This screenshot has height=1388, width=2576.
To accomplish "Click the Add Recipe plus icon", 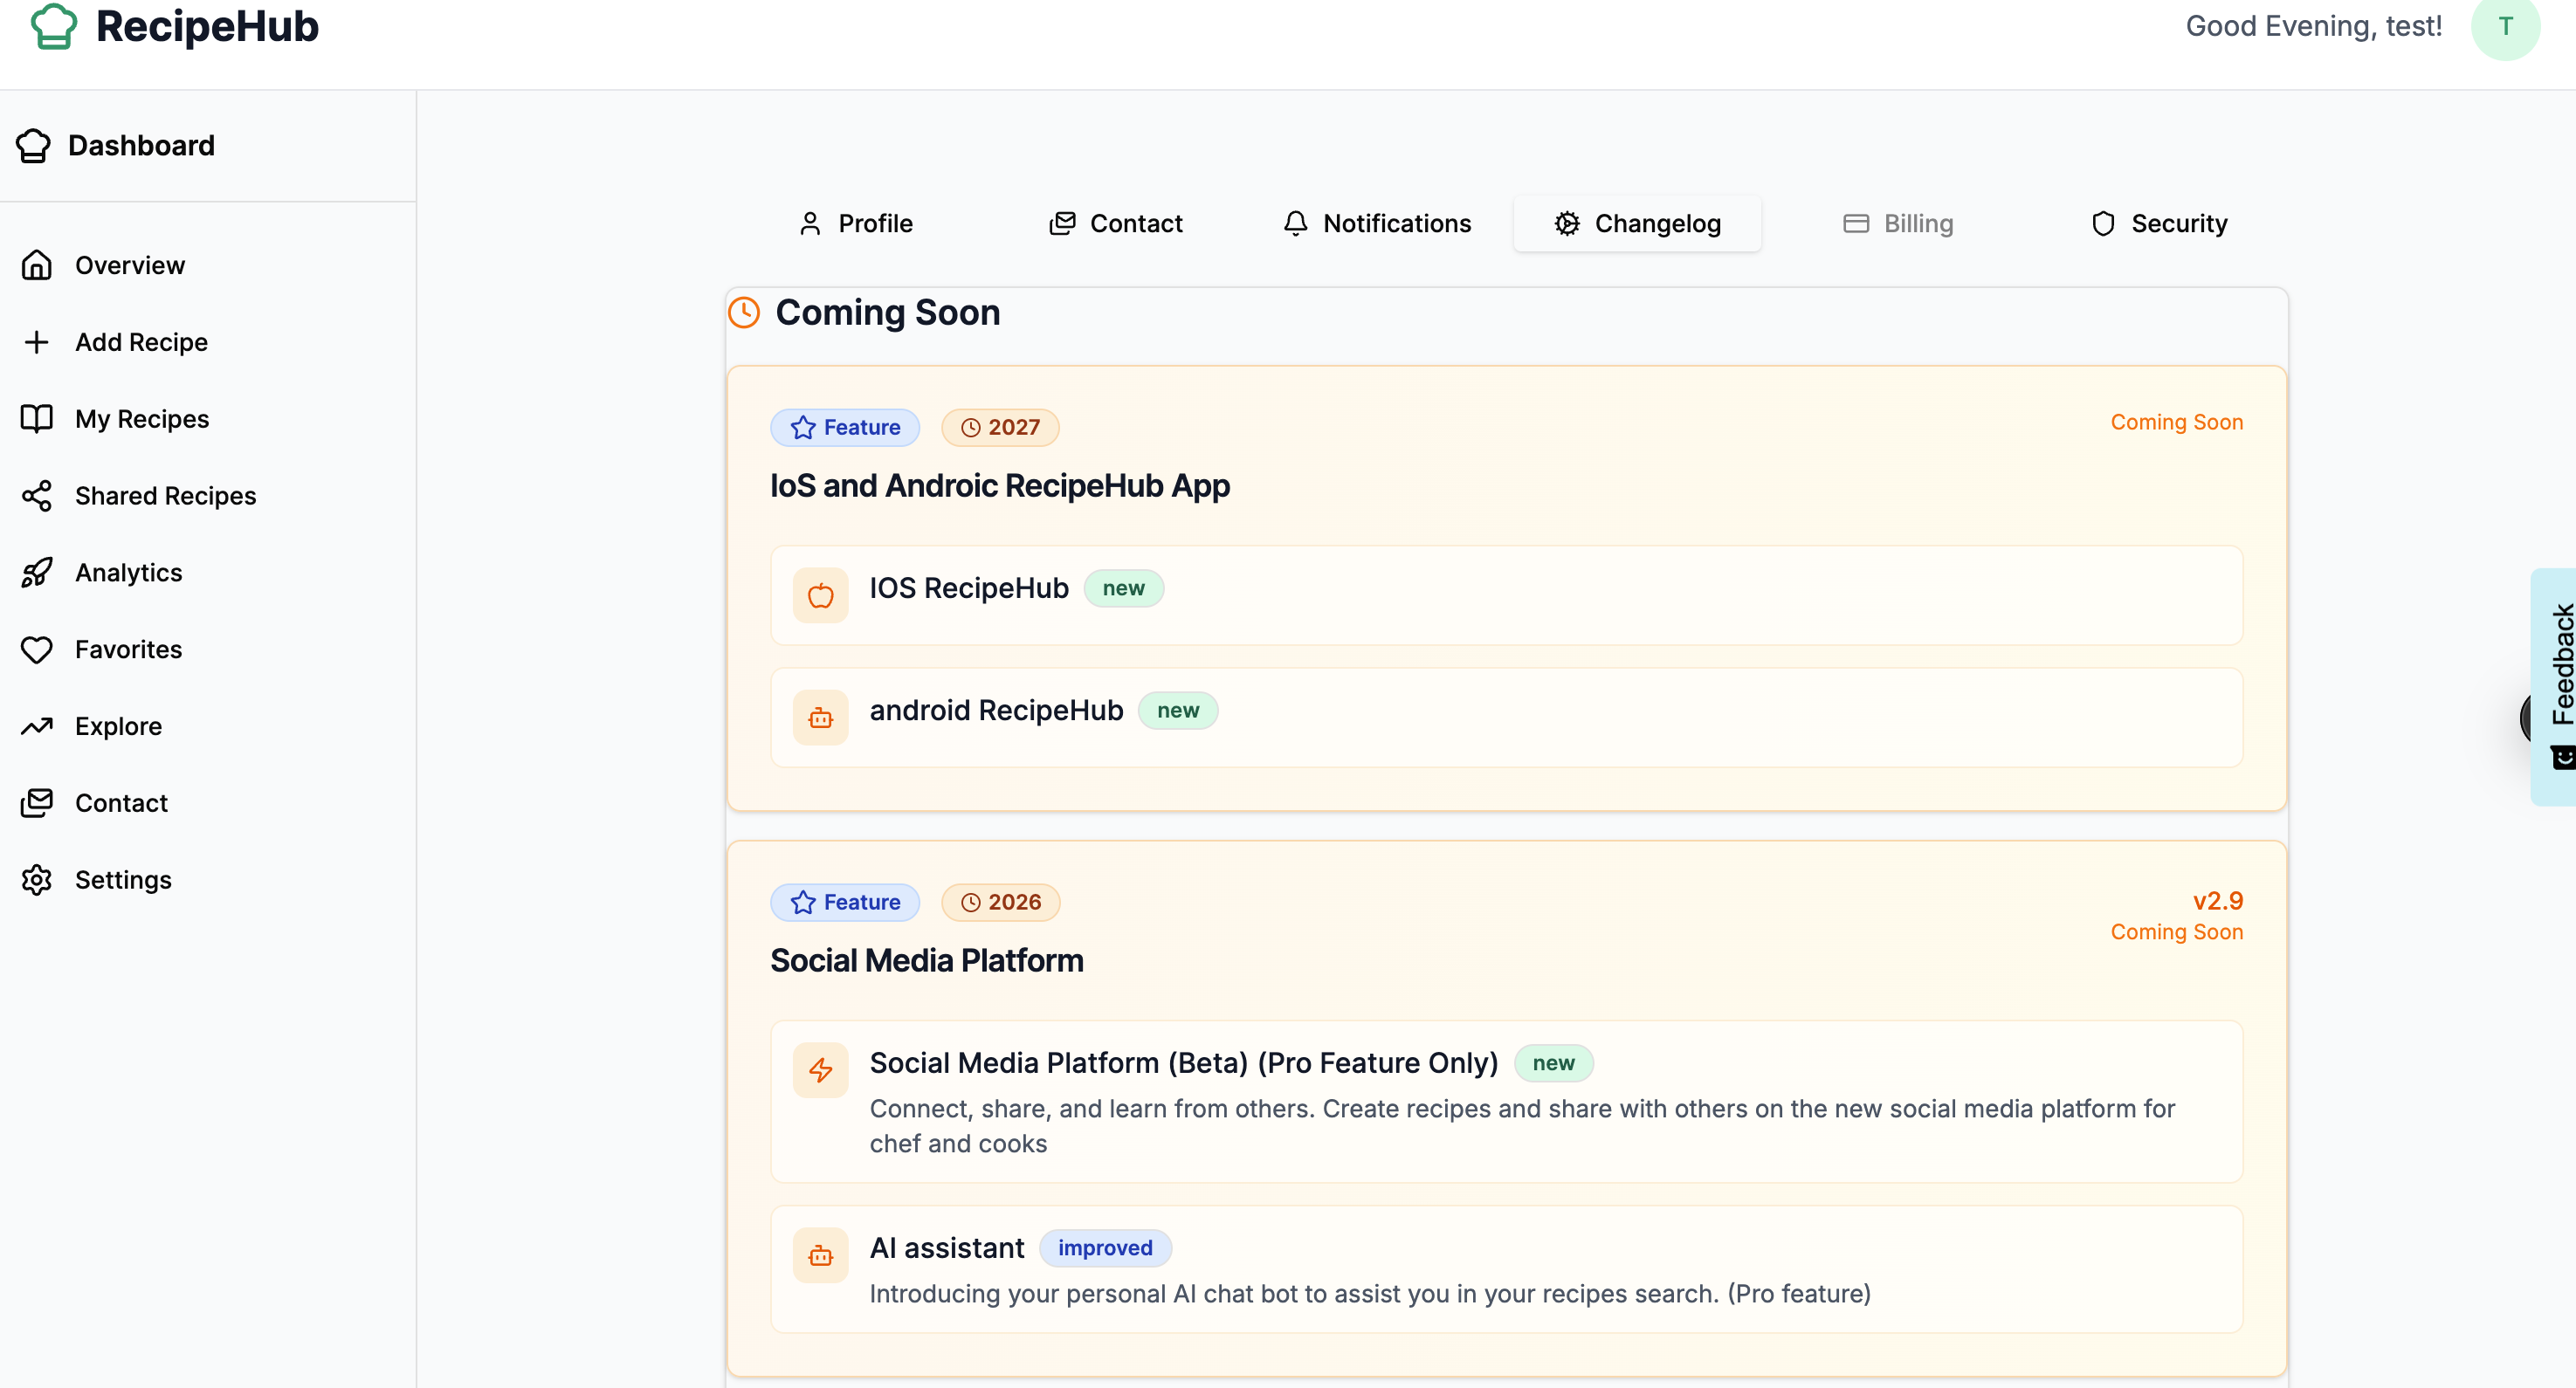I will 37,342.
